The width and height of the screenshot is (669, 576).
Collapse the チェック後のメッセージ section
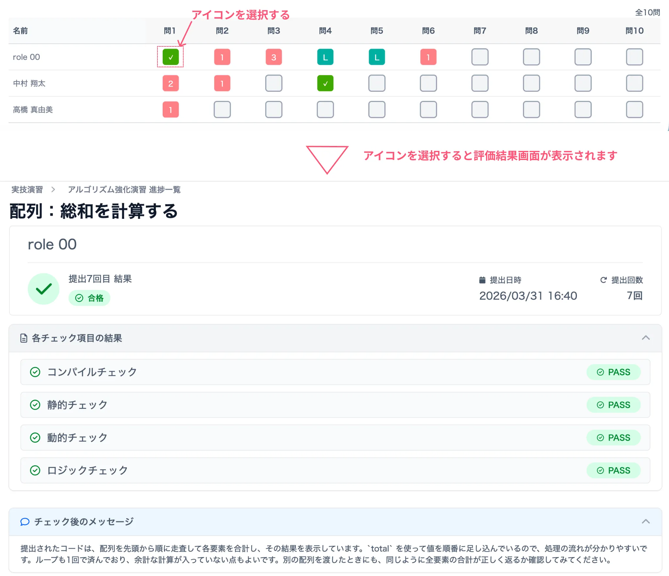click(646, 521)
